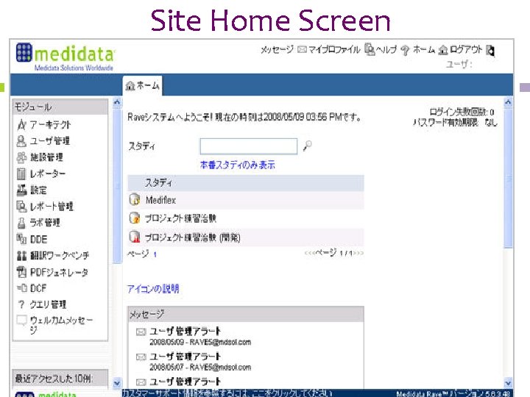Click envelope icon of 2008/05/09 alert

point(141,332)
